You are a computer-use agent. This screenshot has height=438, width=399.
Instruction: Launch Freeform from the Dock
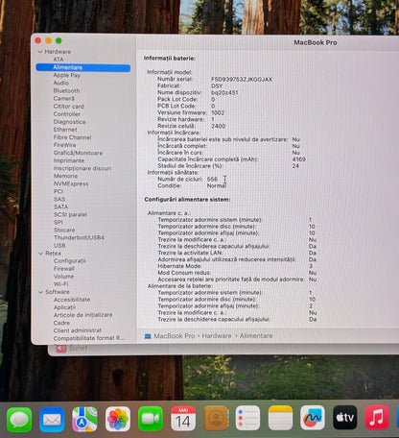coord(313,418)
